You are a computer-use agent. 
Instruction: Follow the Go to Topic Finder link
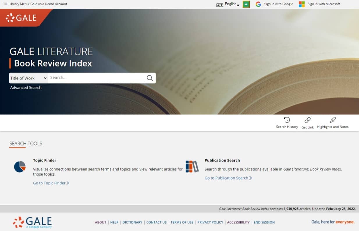[x=51, y=183]
